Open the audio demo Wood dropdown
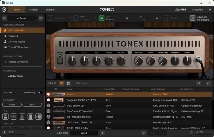 click(84, 133)
